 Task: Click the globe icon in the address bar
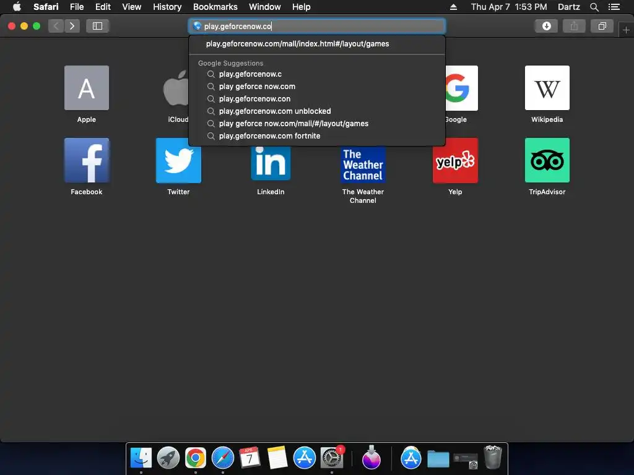(197, 26)
